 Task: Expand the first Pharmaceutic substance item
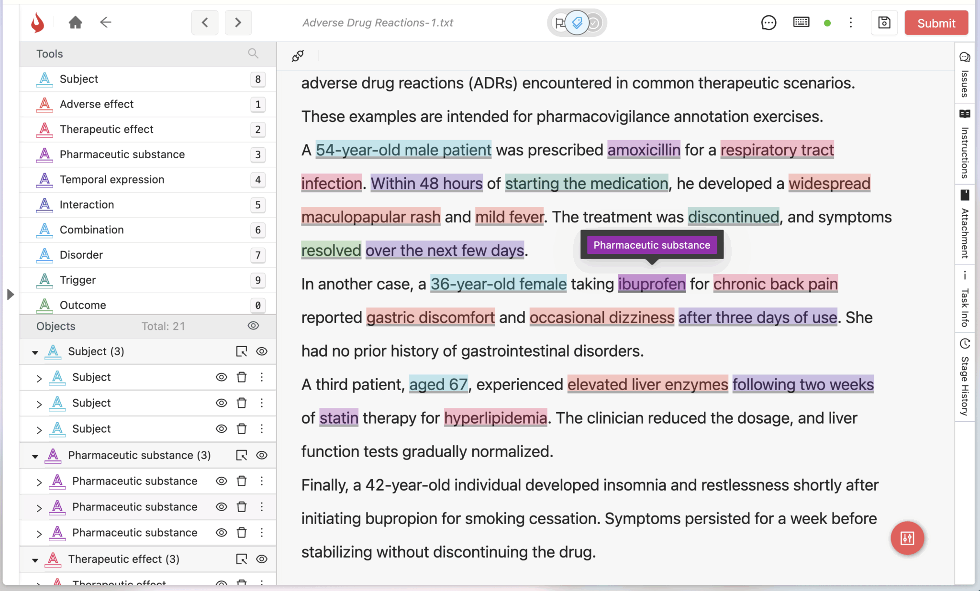(x=40, y=481)
